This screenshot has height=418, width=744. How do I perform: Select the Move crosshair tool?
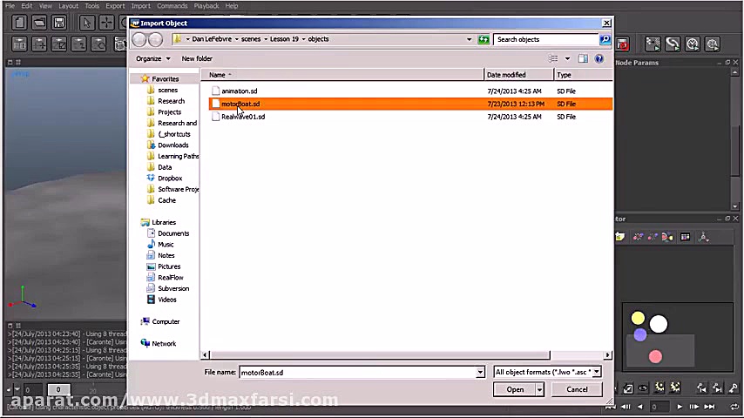(x=107, y=23)
